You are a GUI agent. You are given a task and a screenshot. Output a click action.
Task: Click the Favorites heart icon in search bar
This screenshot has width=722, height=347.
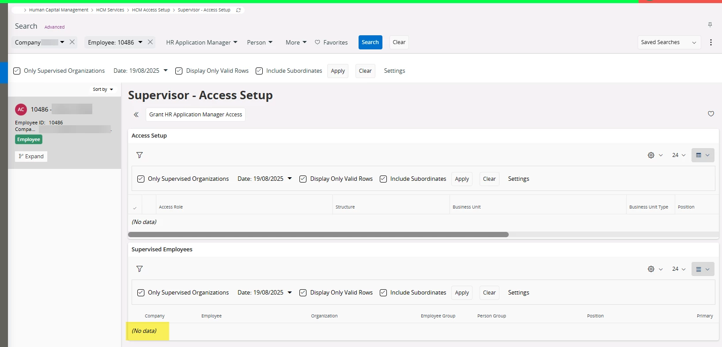pos(318,42)
